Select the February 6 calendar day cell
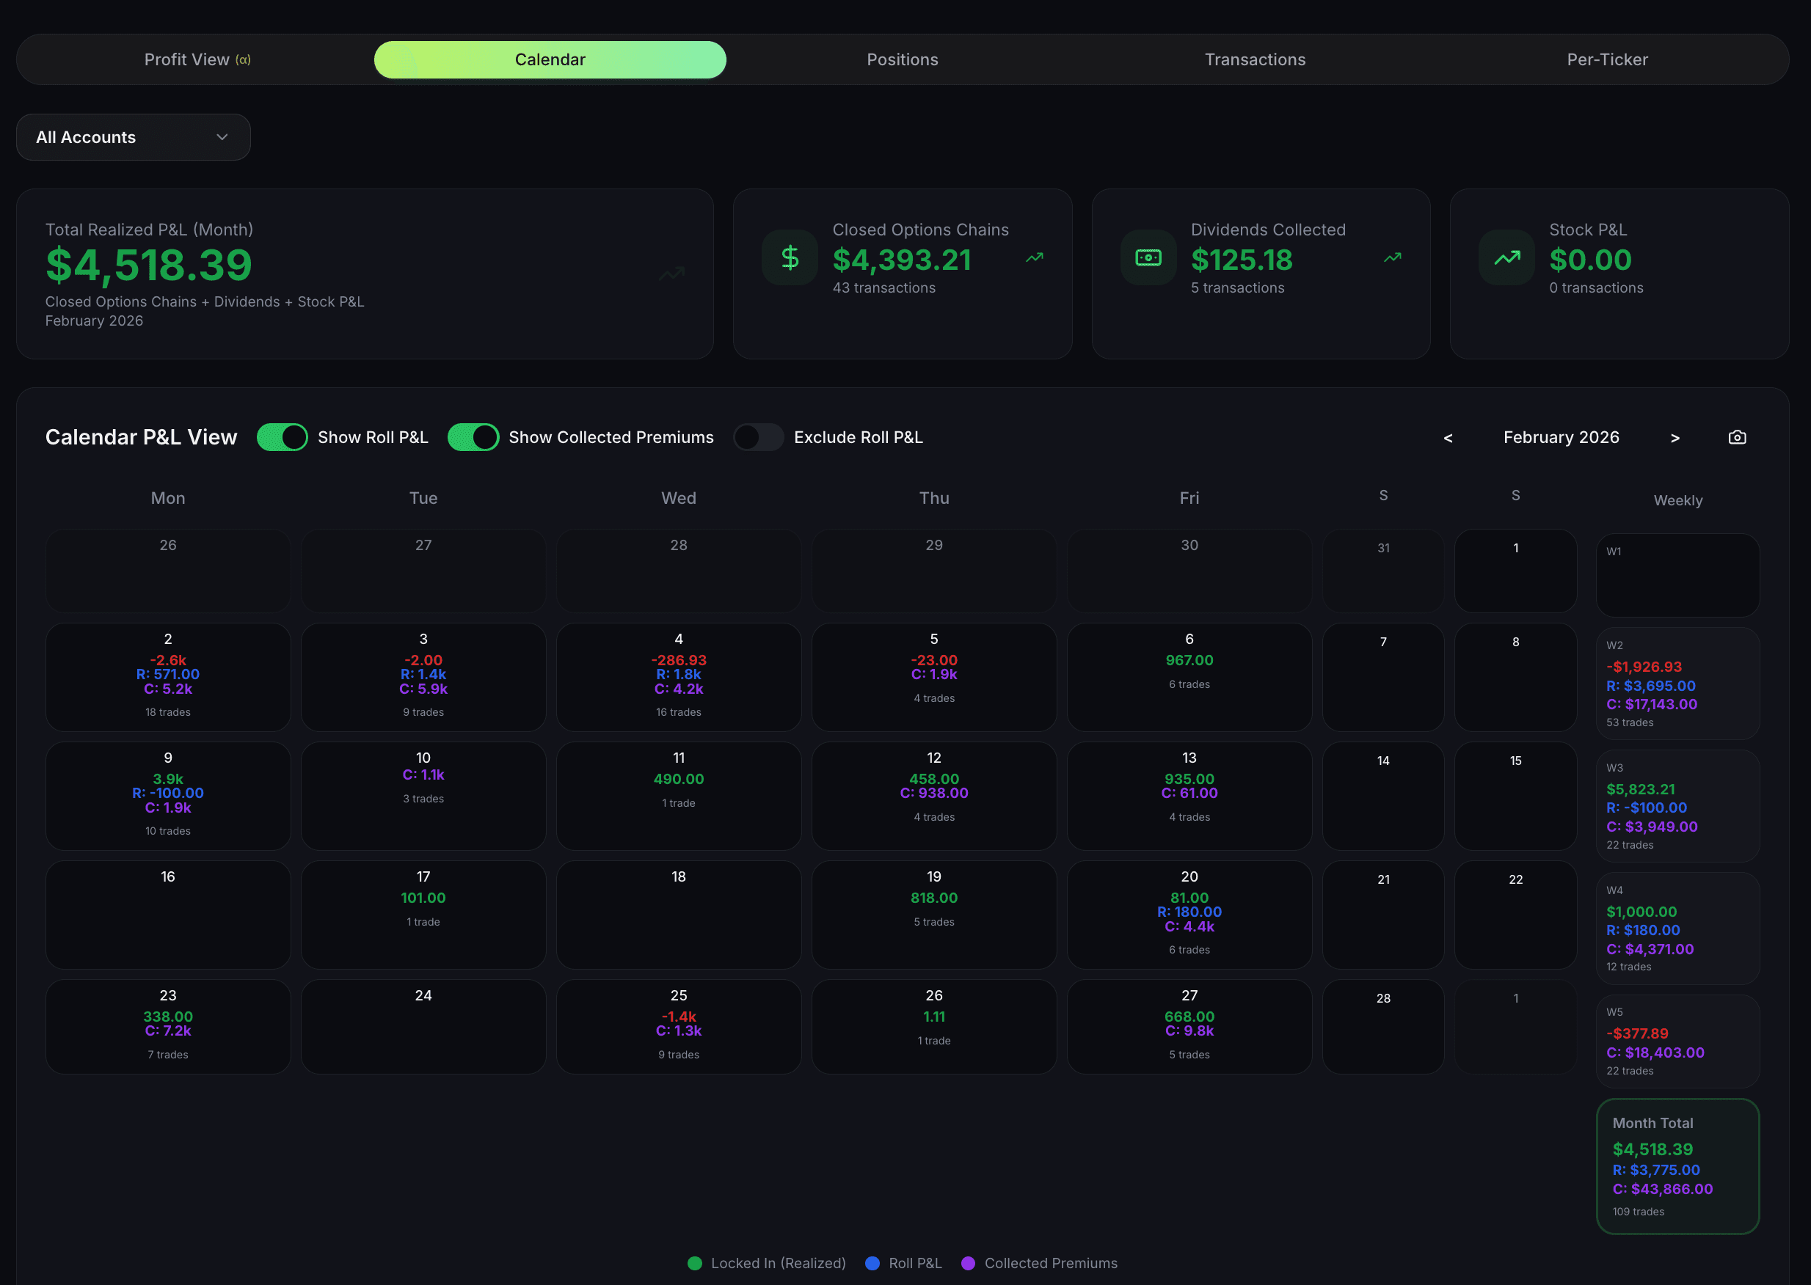This screenshot has height=1285, width=1811. (x=1189, y=676)
